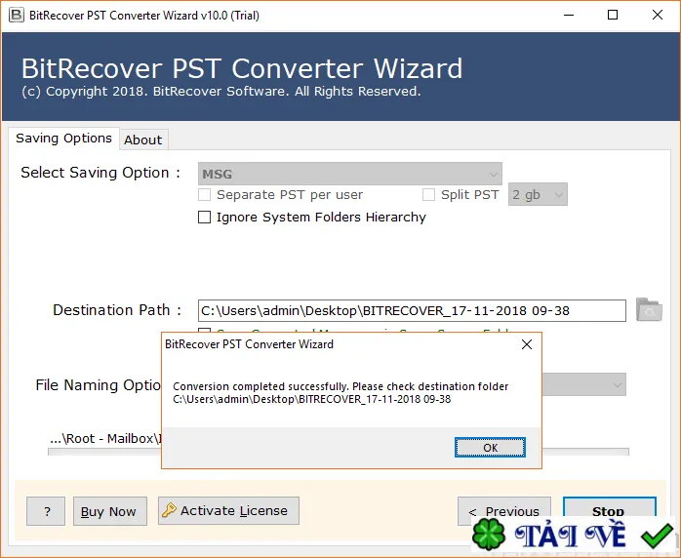Maximize the PST Converter Wizard window
This screenshot has width=681, height=558.
point(613,16)
